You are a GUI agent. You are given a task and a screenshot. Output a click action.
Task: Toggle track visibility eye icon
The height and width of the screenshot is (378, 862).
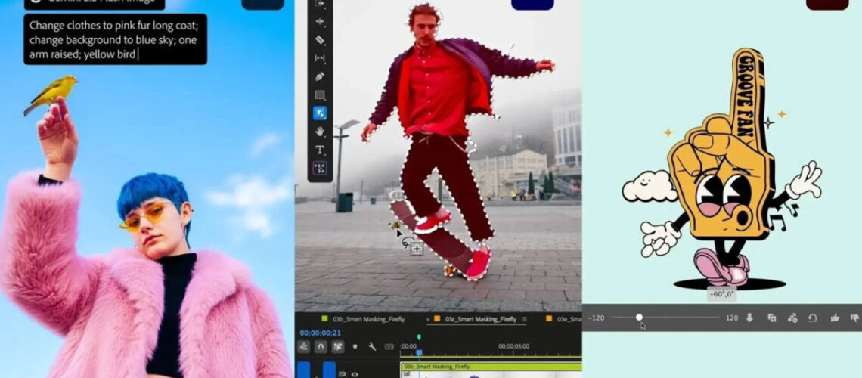pos(354,373)
